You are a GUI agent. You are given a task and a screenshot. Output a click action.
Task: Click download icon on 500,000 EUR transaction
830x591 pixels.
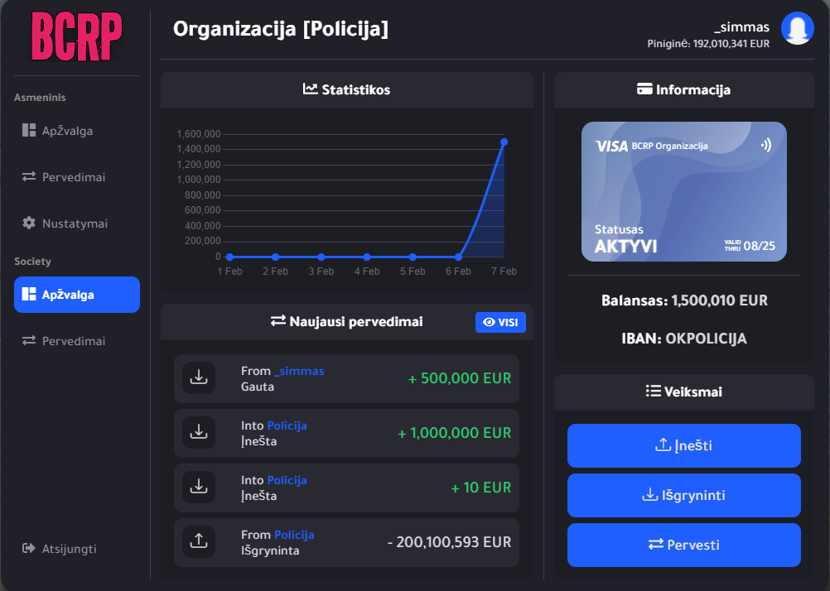[x=199, y=378]
